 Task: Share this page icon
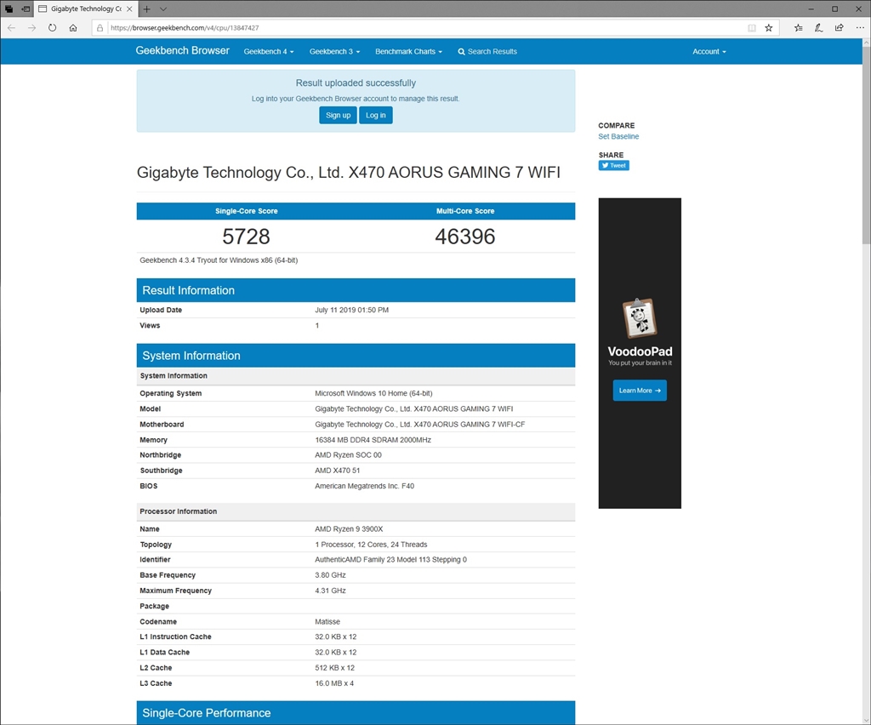pos(840,28)
